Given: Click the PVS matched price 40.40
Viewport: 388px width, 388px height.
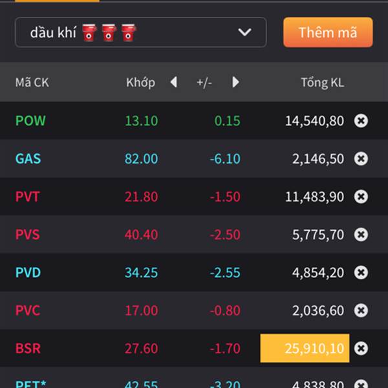Looking at the screenshot, I should (x=141, y=235).
